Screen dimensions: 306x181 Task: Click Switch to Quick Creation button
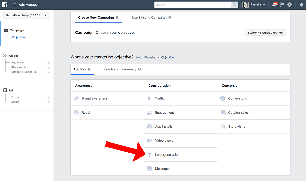click(265, 33)
